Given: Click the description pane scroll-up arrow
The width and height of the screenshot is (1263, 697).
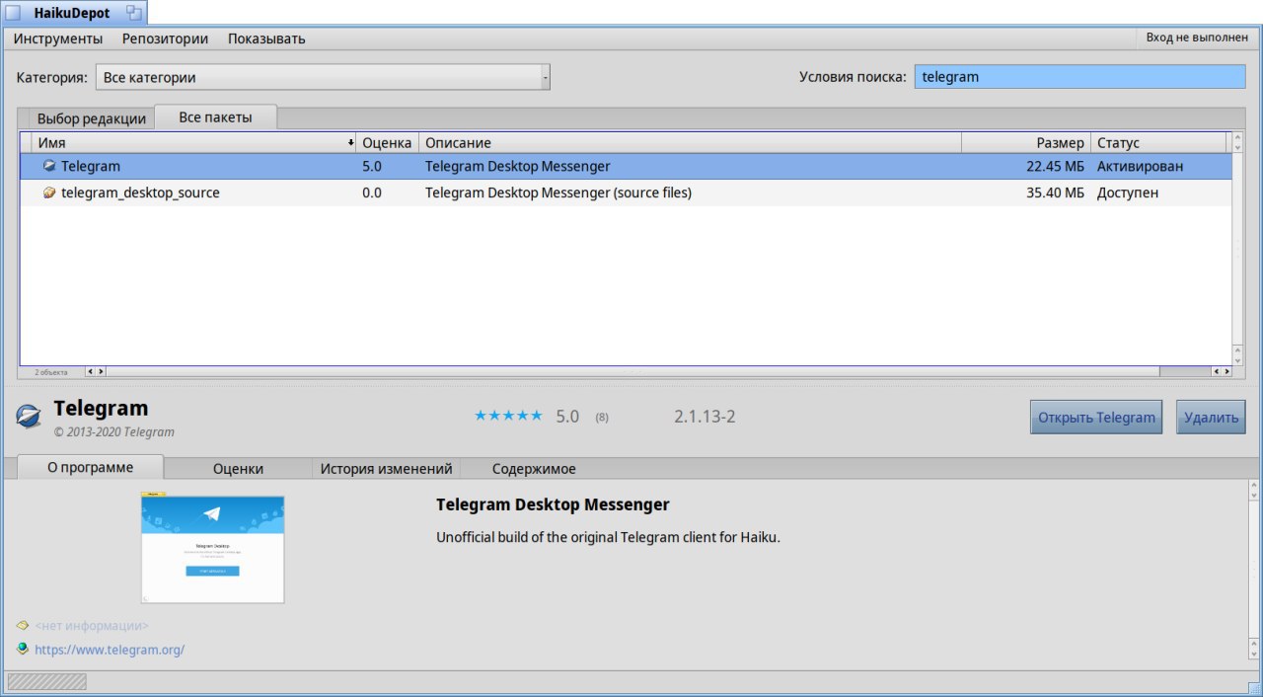Looking at the screenshot, I should (1254, 486).
